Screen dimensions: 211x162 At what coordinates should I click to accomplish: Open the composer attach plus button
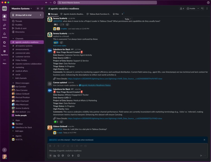(50, 156)
